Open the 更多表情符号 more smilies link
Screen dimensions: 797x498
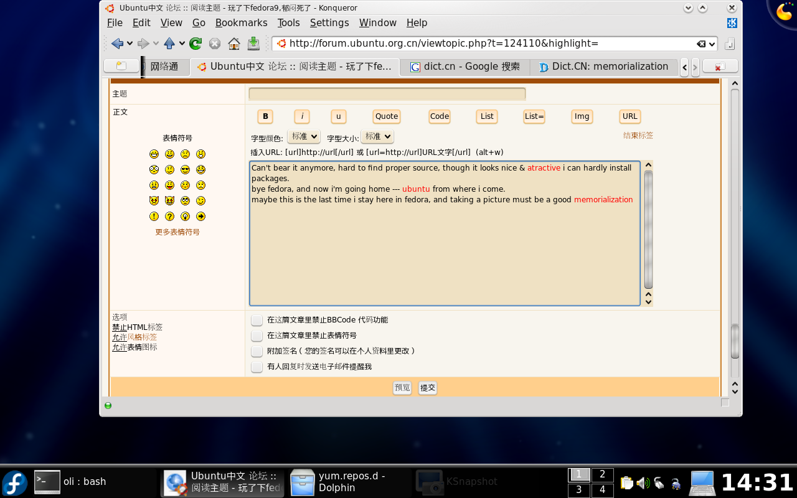[177, 232]
